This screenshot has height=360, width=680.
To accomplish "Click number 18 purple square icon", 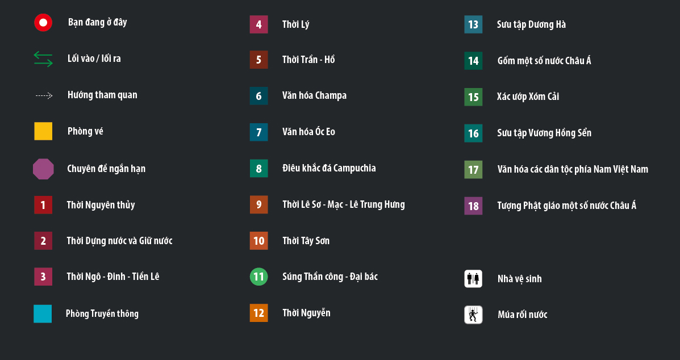I will (473, 206).
